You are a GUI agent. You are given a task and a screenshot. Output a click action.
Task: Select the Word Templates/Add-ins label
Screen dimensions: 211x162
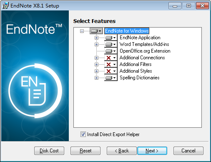[x=144, y=44]
